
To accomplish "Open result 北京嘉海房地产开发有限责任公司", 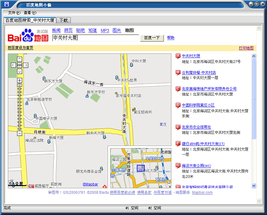I will [209, 89].
